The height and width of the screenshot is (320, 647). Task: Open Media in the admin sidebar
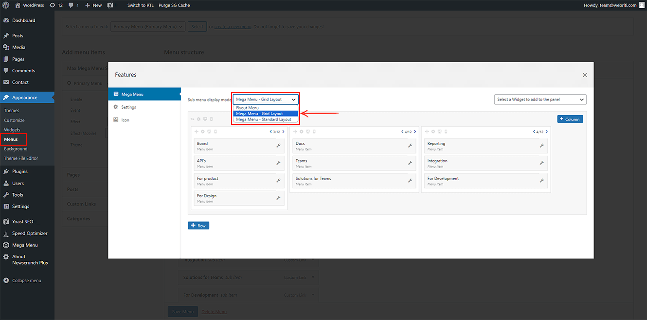27,47
